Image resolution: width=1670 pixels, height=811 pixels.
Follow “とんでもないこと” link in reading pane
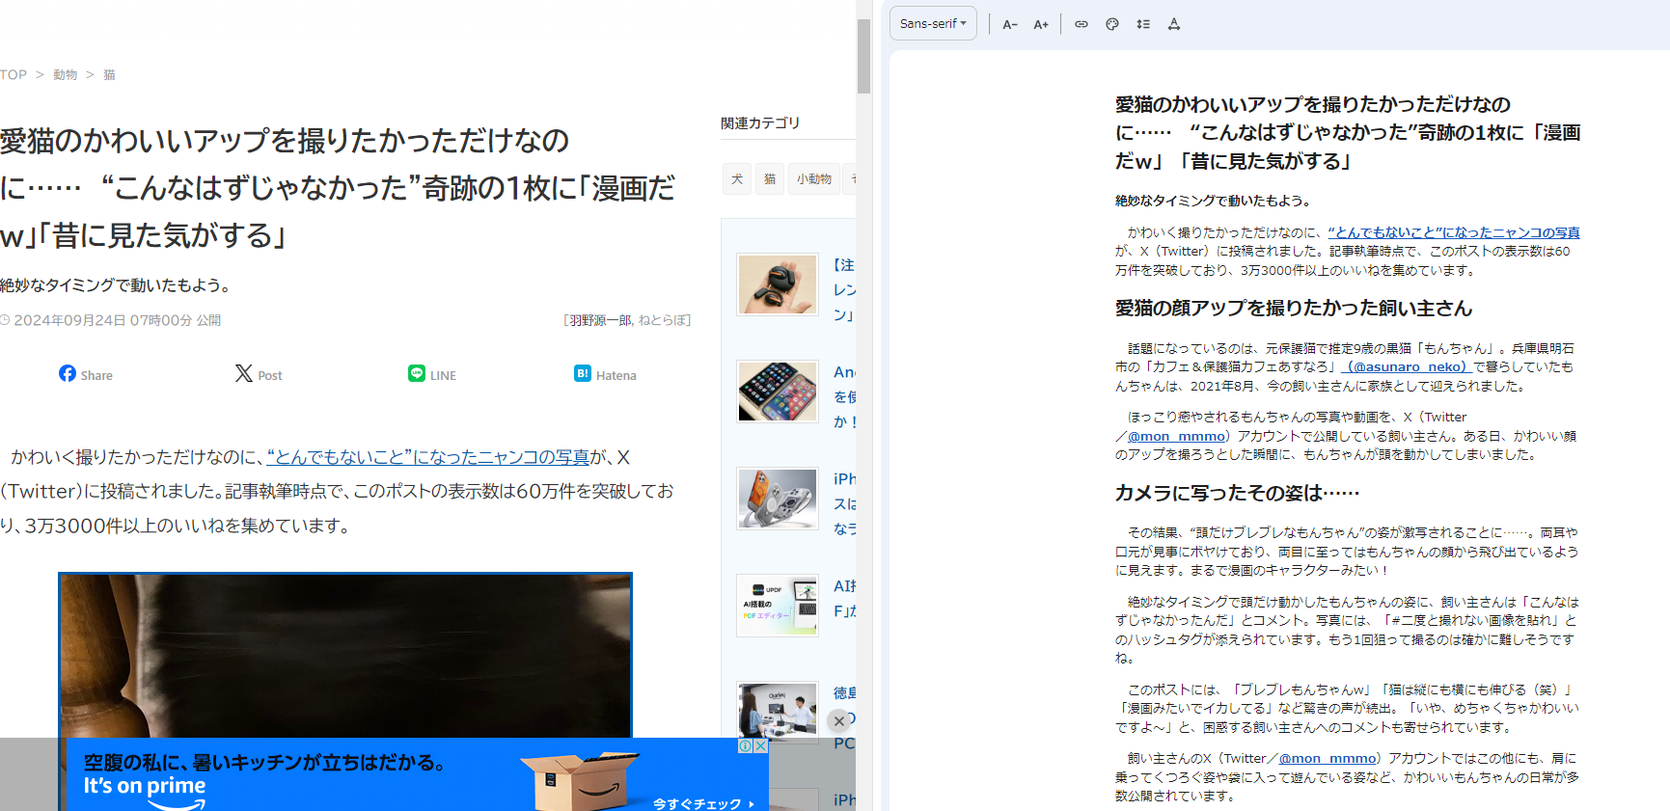pos(1454,232)
